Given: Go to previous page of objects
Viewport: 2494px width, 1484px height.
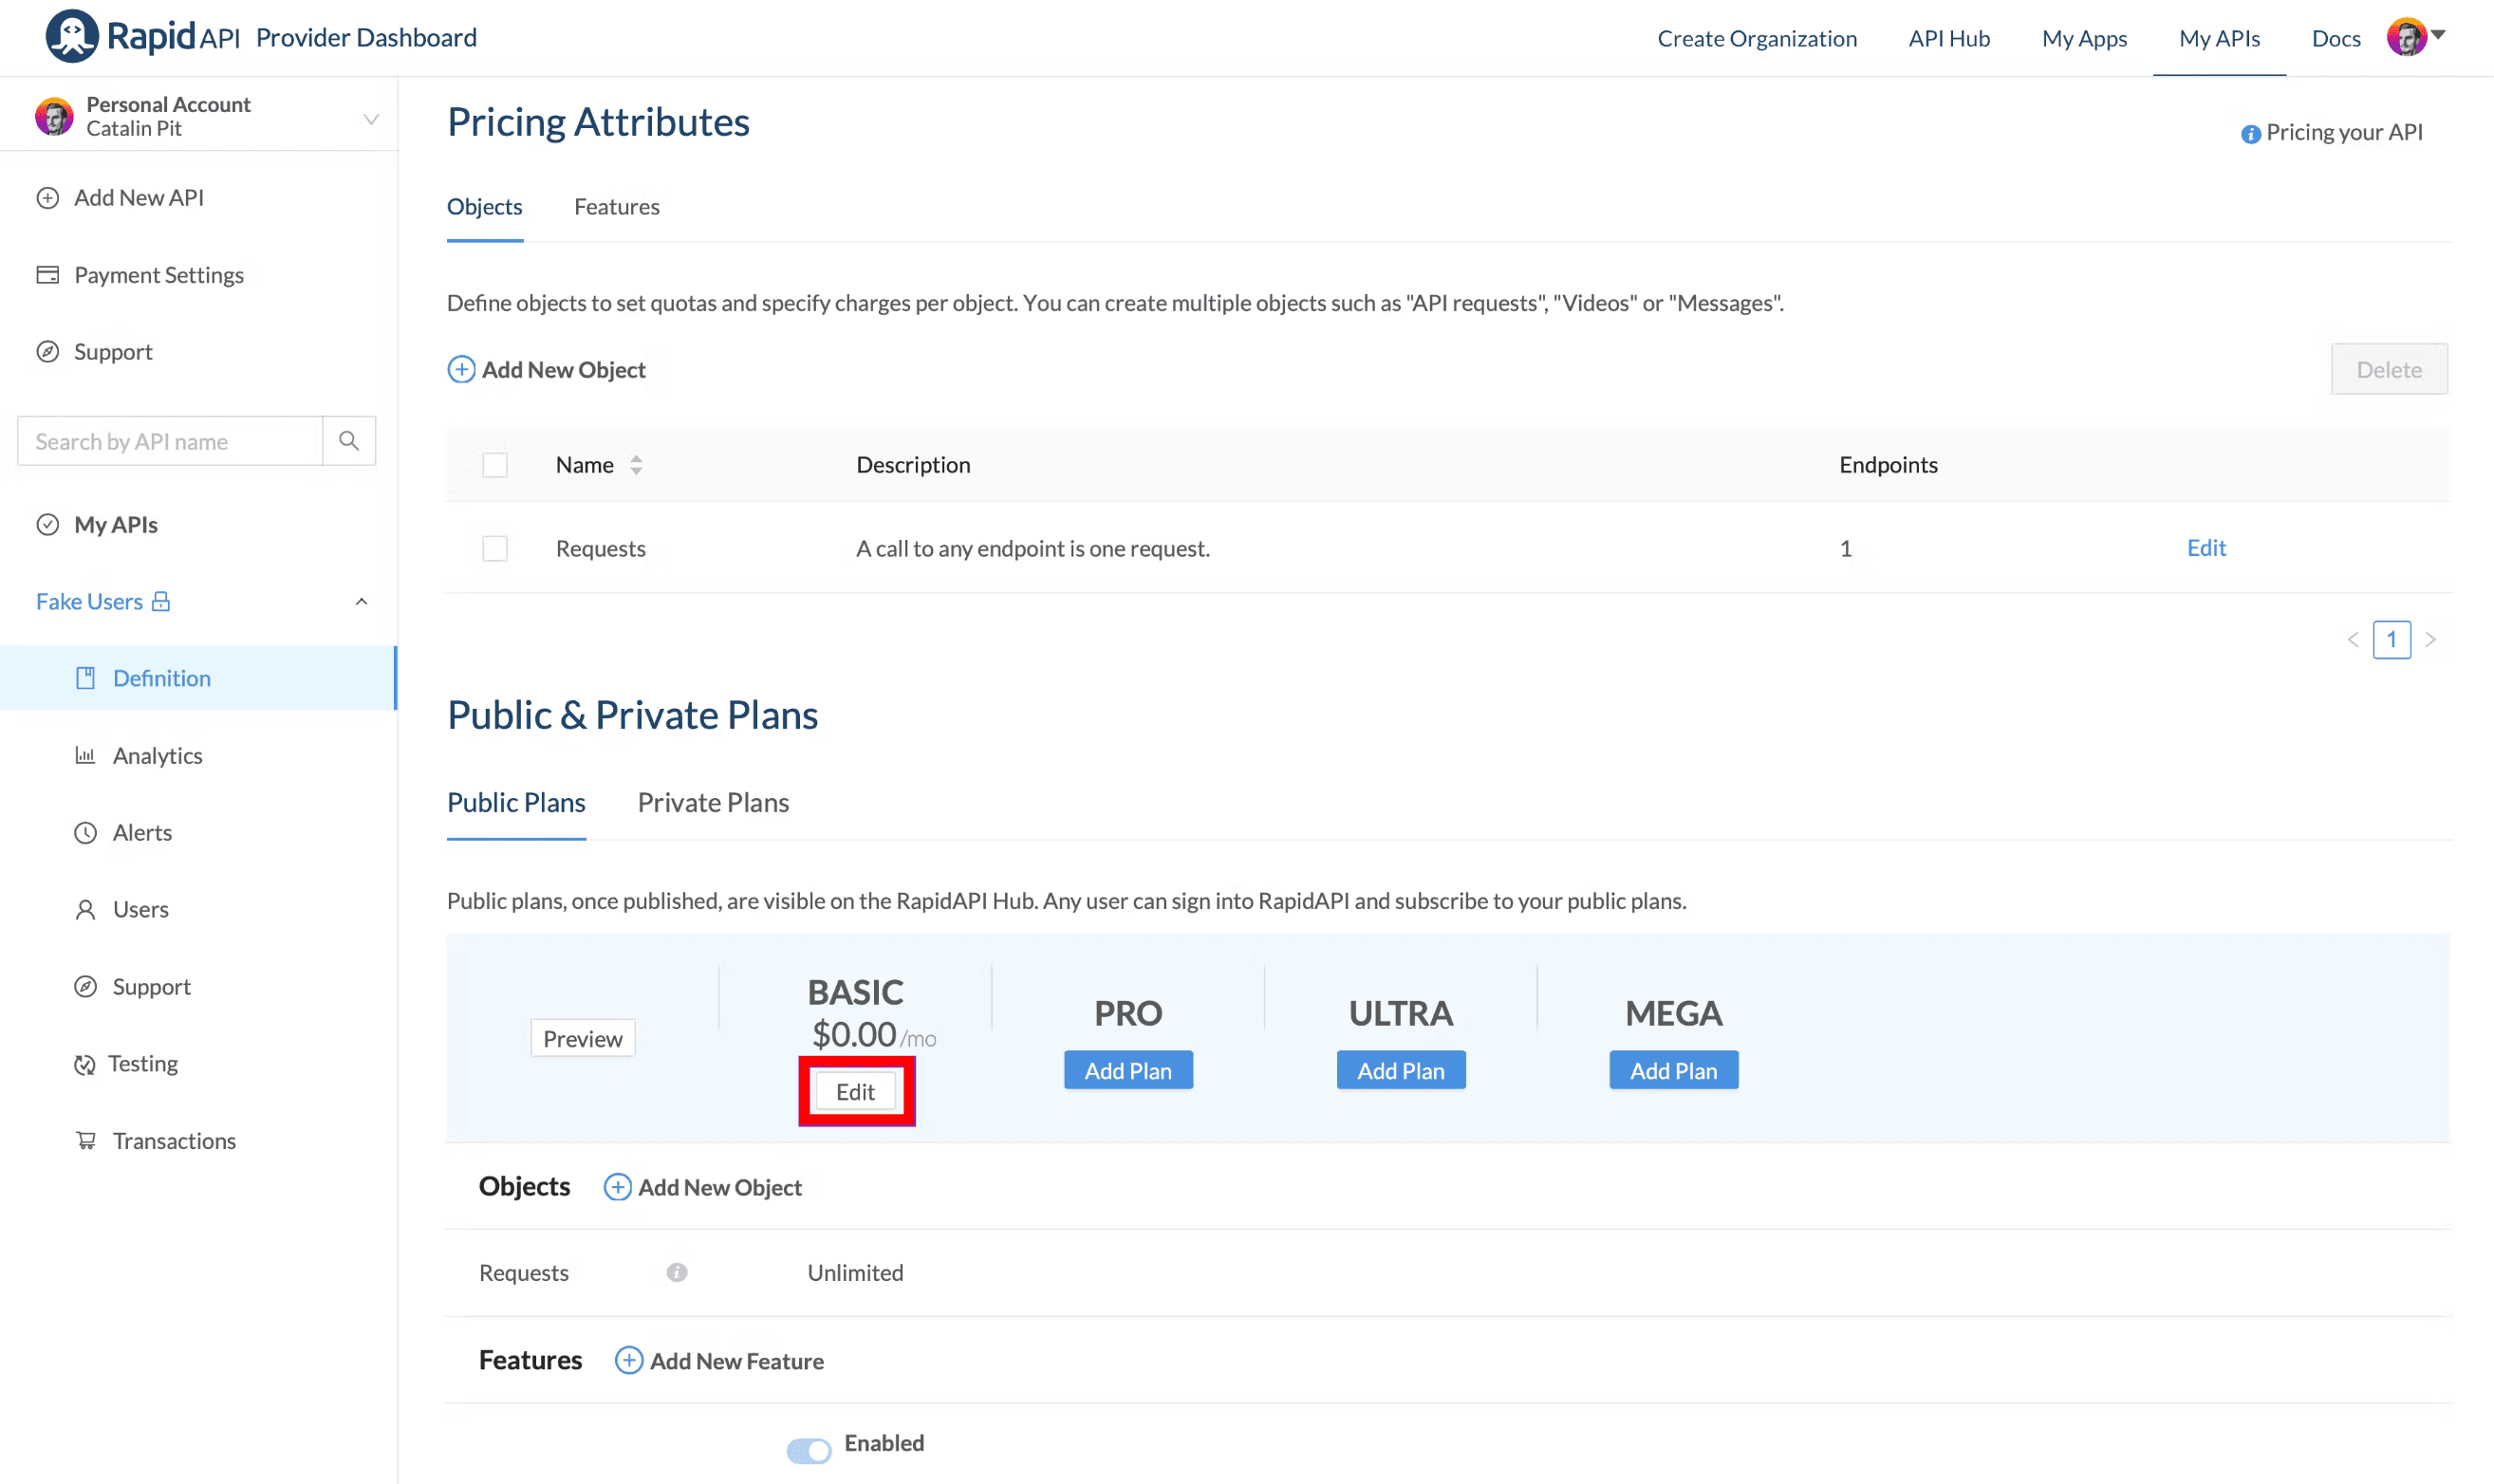Looking at the screenshot, I should point(2353,640).
